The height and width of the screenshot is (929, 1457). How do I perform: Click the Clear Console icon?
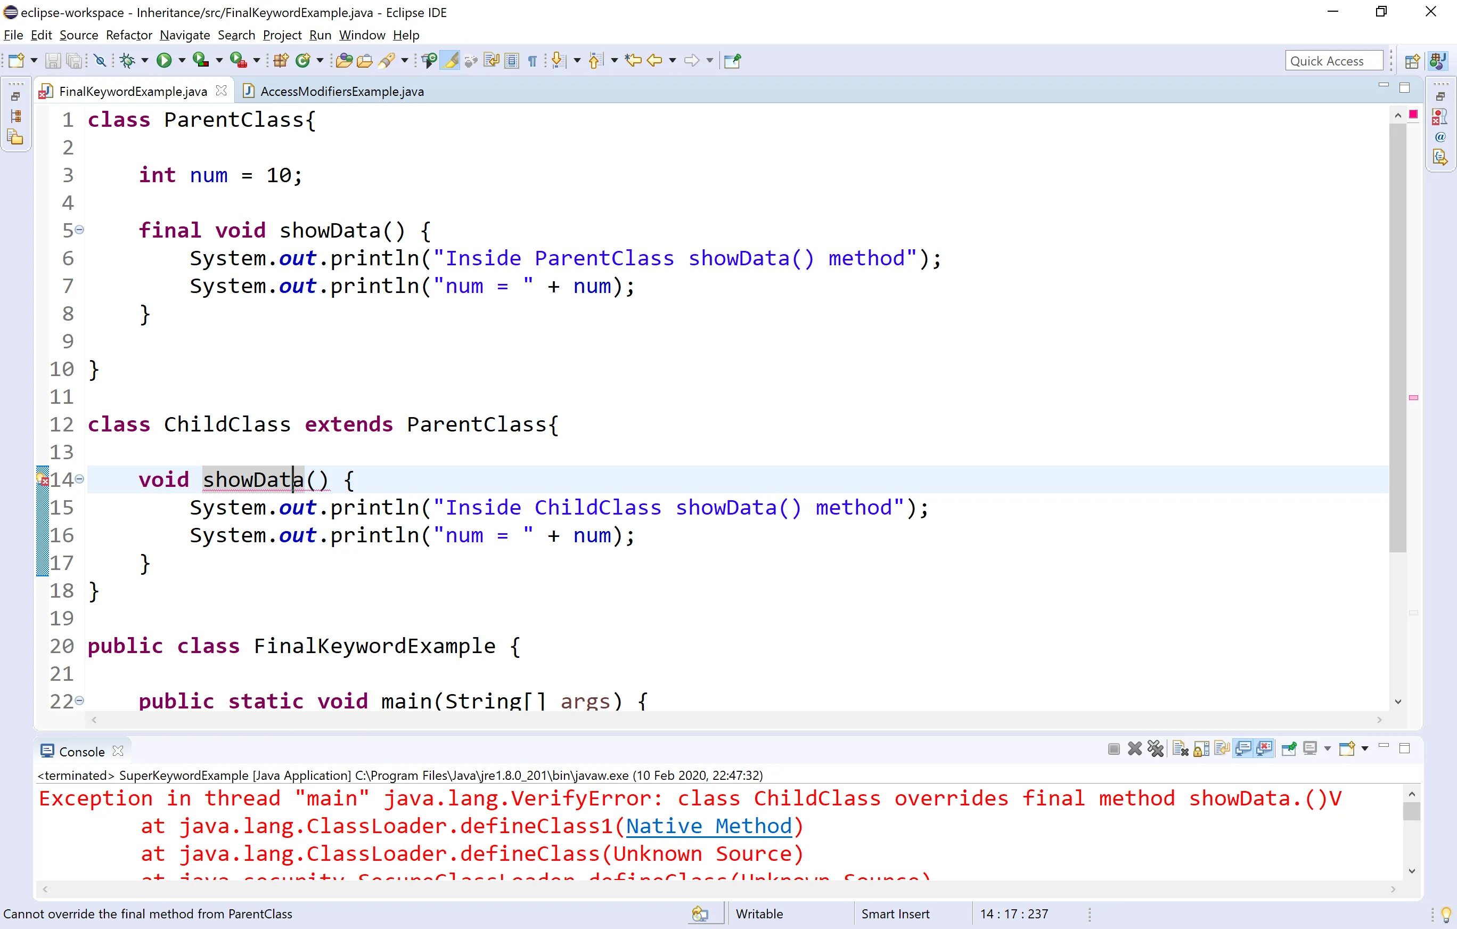tap(1180, 749)
